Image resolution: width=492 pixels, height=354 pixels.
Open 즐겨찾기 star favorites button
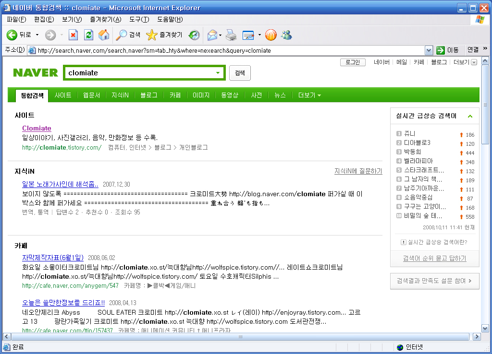pyautogui.click(x=164, y=35)
